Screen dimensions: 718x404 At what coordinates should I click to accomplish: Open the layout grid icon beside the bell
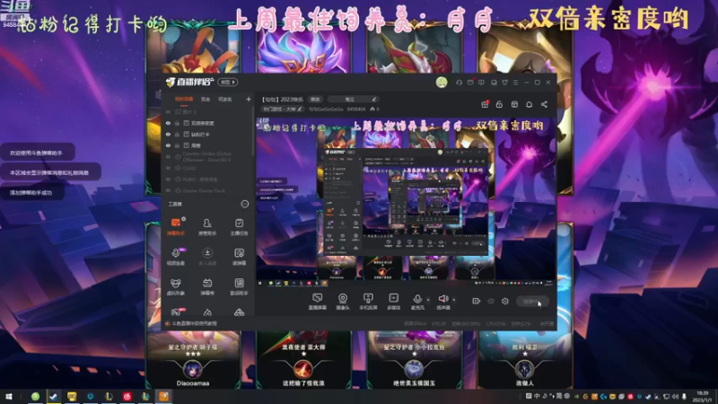(514, 104)
